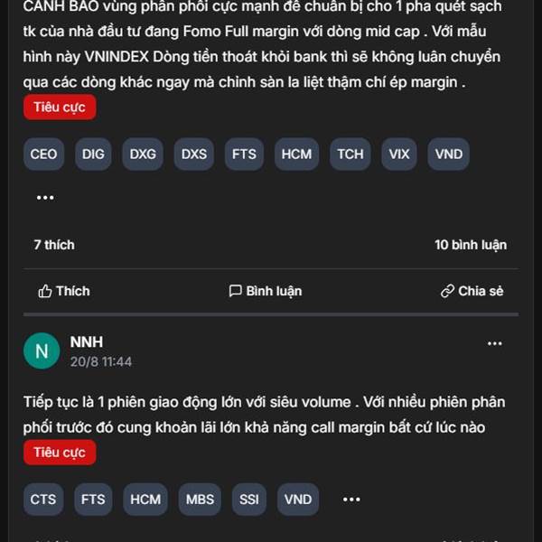
Task: Click the CTS ticker tag
Action: pyautogui.click(x=43, y=500)
